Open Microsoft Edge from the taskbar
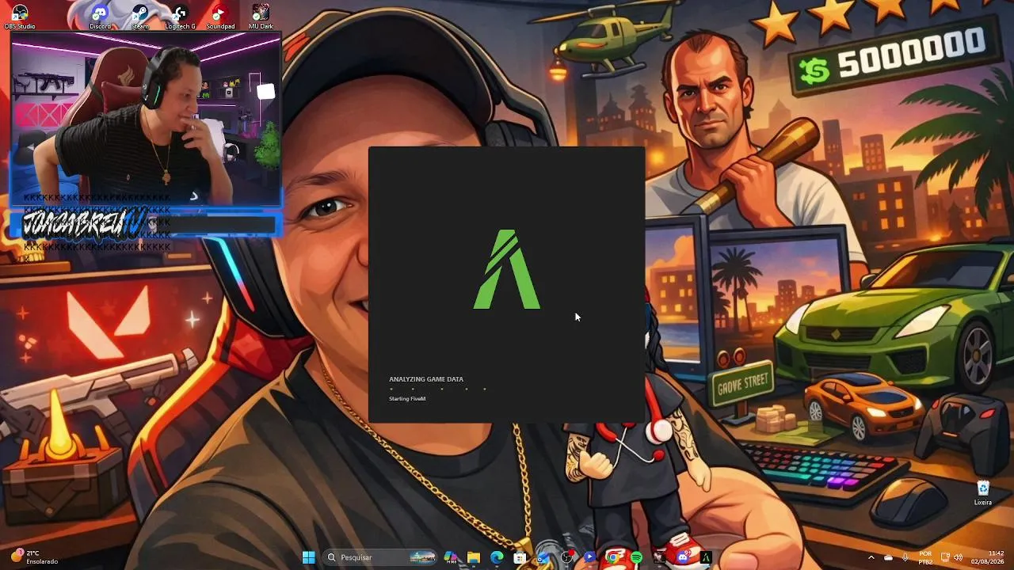The height and width of the screenshot is (570, 1014). point(497,557)
